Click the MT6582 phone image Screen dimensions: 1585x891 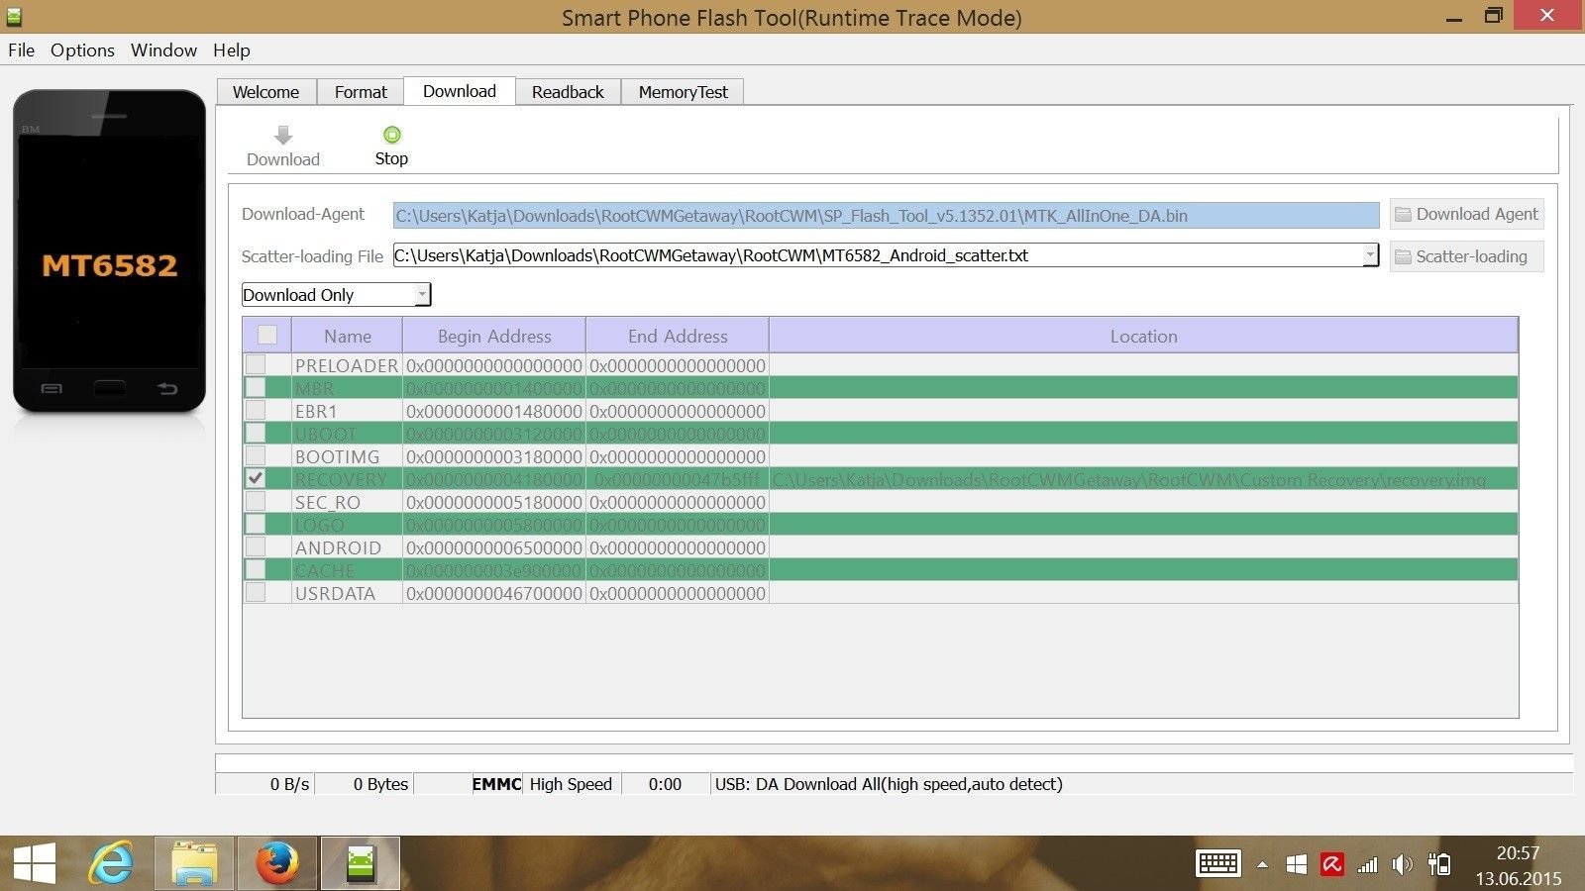[x=109, y=251]
